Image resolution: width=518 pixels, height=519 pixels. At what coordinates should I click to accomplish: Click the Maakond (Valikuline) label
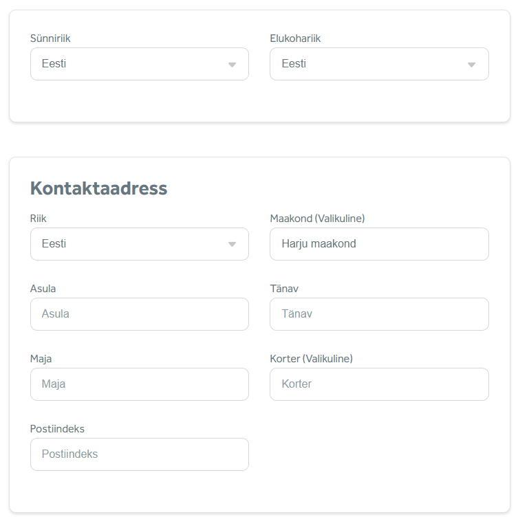(x=317, y=219)
